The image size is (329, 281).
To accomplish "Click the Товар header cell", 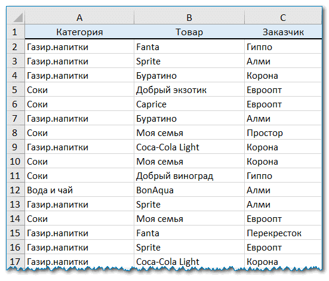I will [x=189, y=32].
